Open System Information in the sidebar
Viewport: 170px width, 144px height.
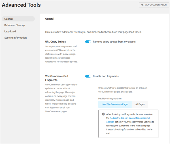[16, 38]
